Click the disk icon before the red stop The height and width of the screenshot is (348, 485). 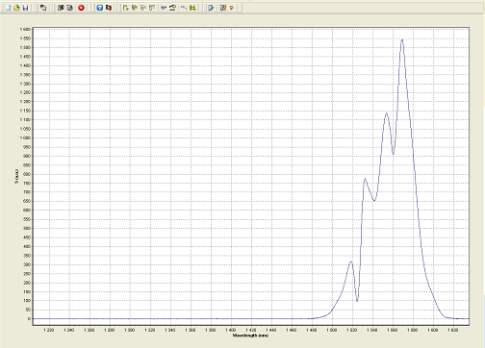coord(69,8)
